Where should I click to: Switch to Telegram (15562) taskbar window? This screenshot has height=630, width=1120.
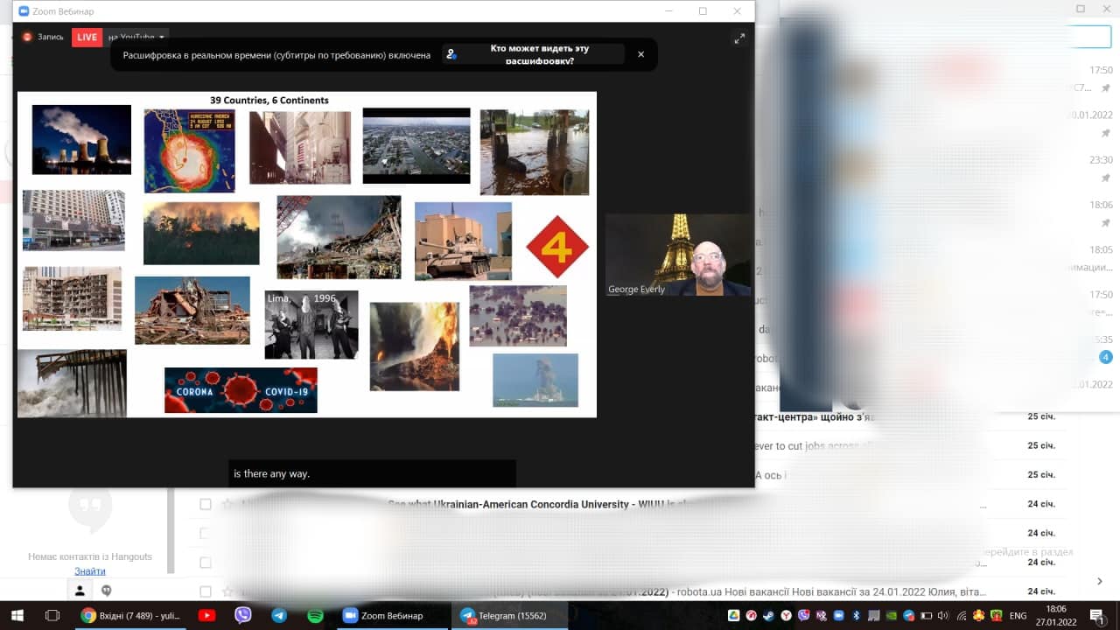tap(509, 615)
